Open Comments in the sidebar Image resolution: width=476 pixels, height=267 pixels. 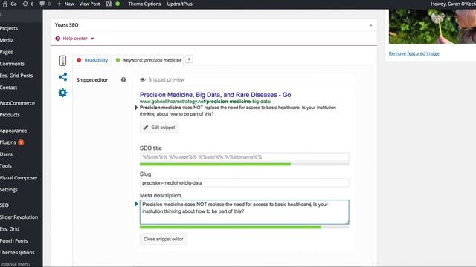pyautogui.click(x=12, y=64)
